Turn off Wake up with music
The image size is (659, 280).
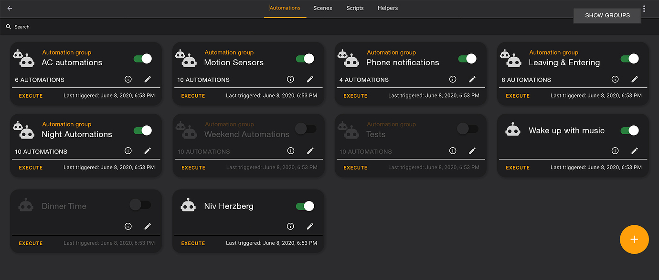pyautogui.click(x=630, y=130)
